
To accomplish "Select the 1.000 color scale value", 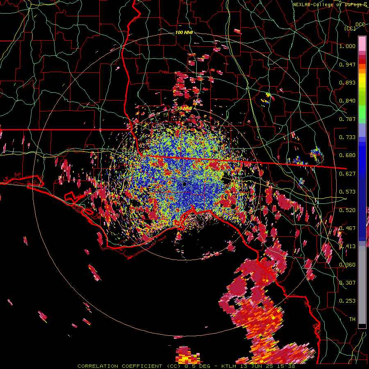I will point(347,46).
